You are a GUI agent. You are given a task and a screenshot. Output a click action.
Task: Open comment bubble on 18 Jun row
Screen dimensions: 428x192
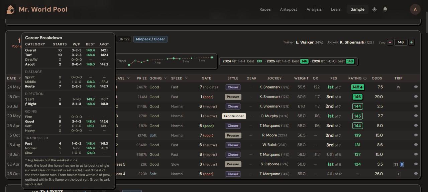coord(416,155)
